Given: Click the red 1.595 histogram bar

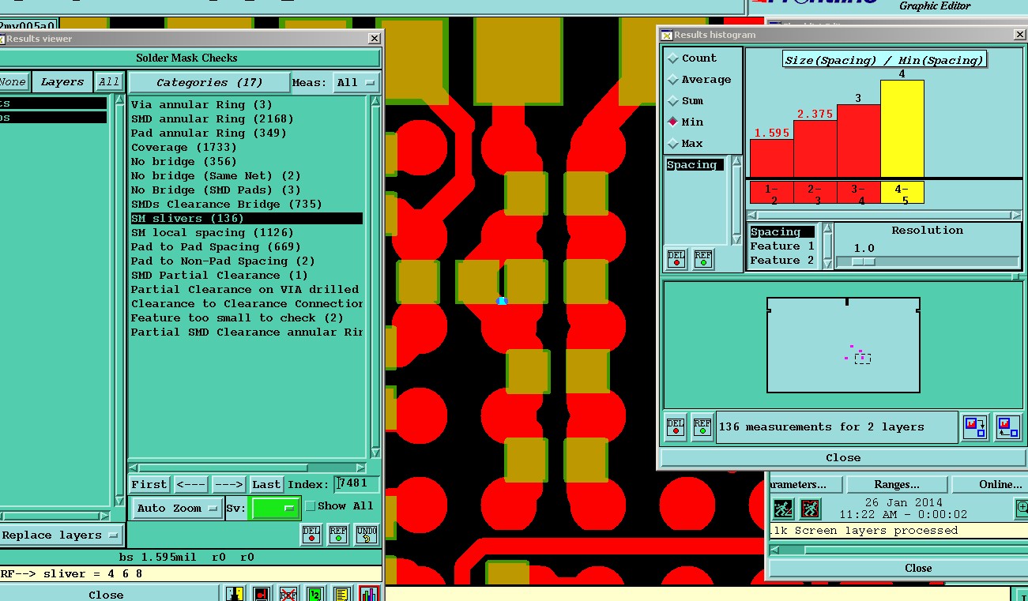Looking at the screenshot, I should click(x=771, y=158).
